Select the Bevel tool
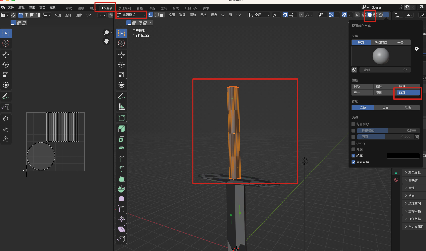This screenshot has height=251, width=426. (x=121, y=149)
